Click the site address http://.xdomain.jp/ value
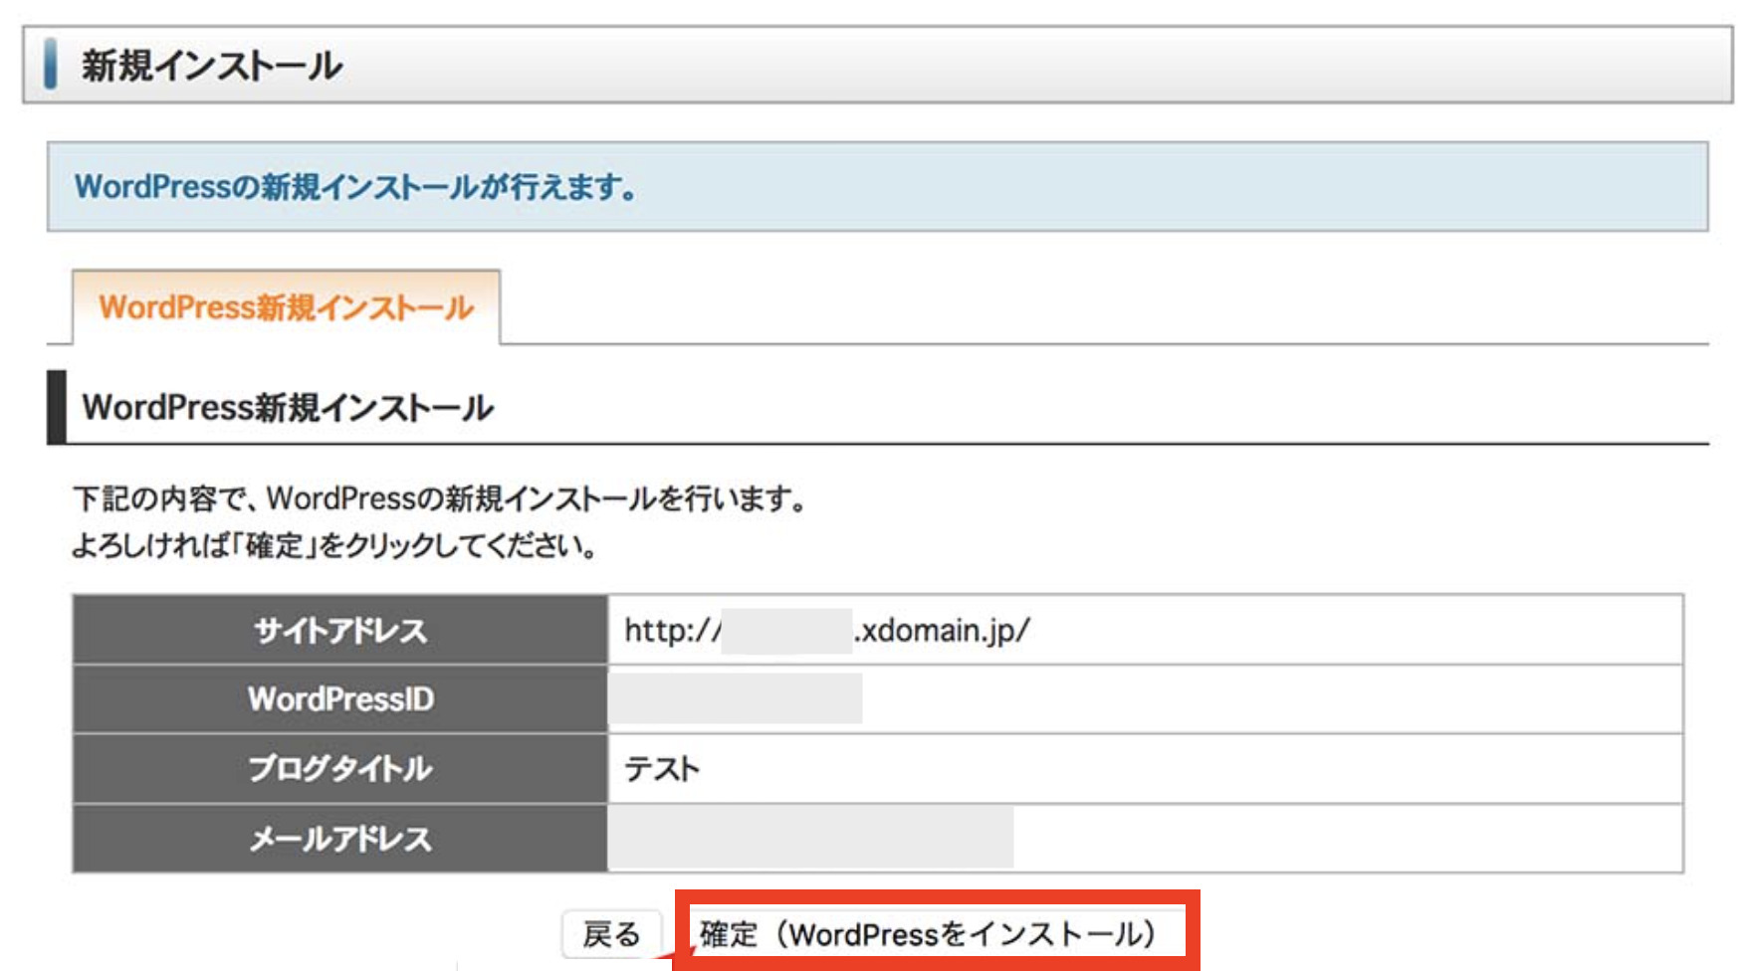 point(827,630)
